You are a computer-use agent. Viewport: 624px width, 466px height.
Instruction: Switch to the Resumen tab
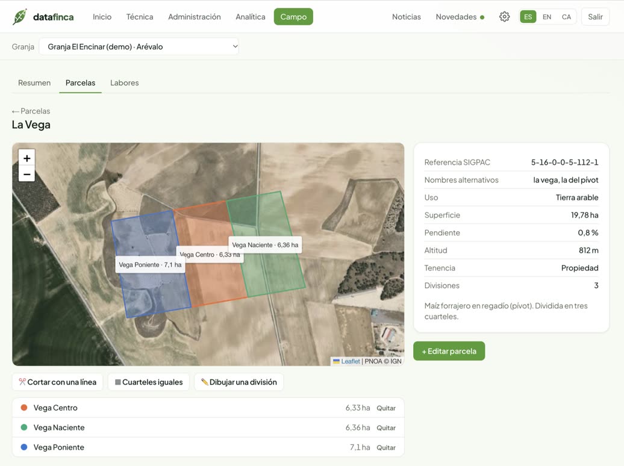(34, 82)
